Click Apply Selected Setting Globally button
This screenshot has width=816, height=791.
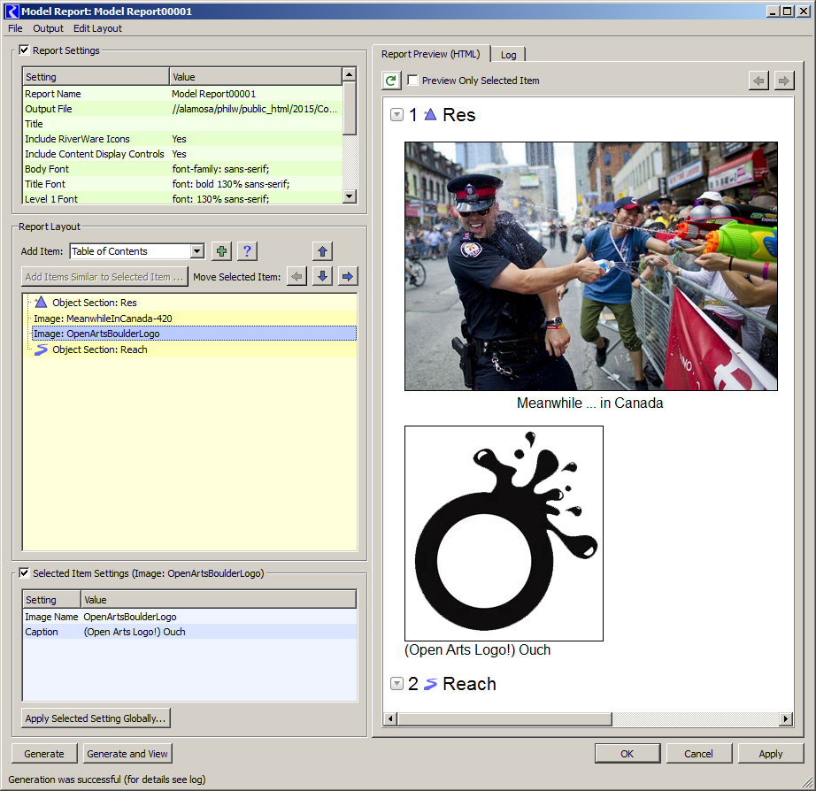[x=96, y=718]
